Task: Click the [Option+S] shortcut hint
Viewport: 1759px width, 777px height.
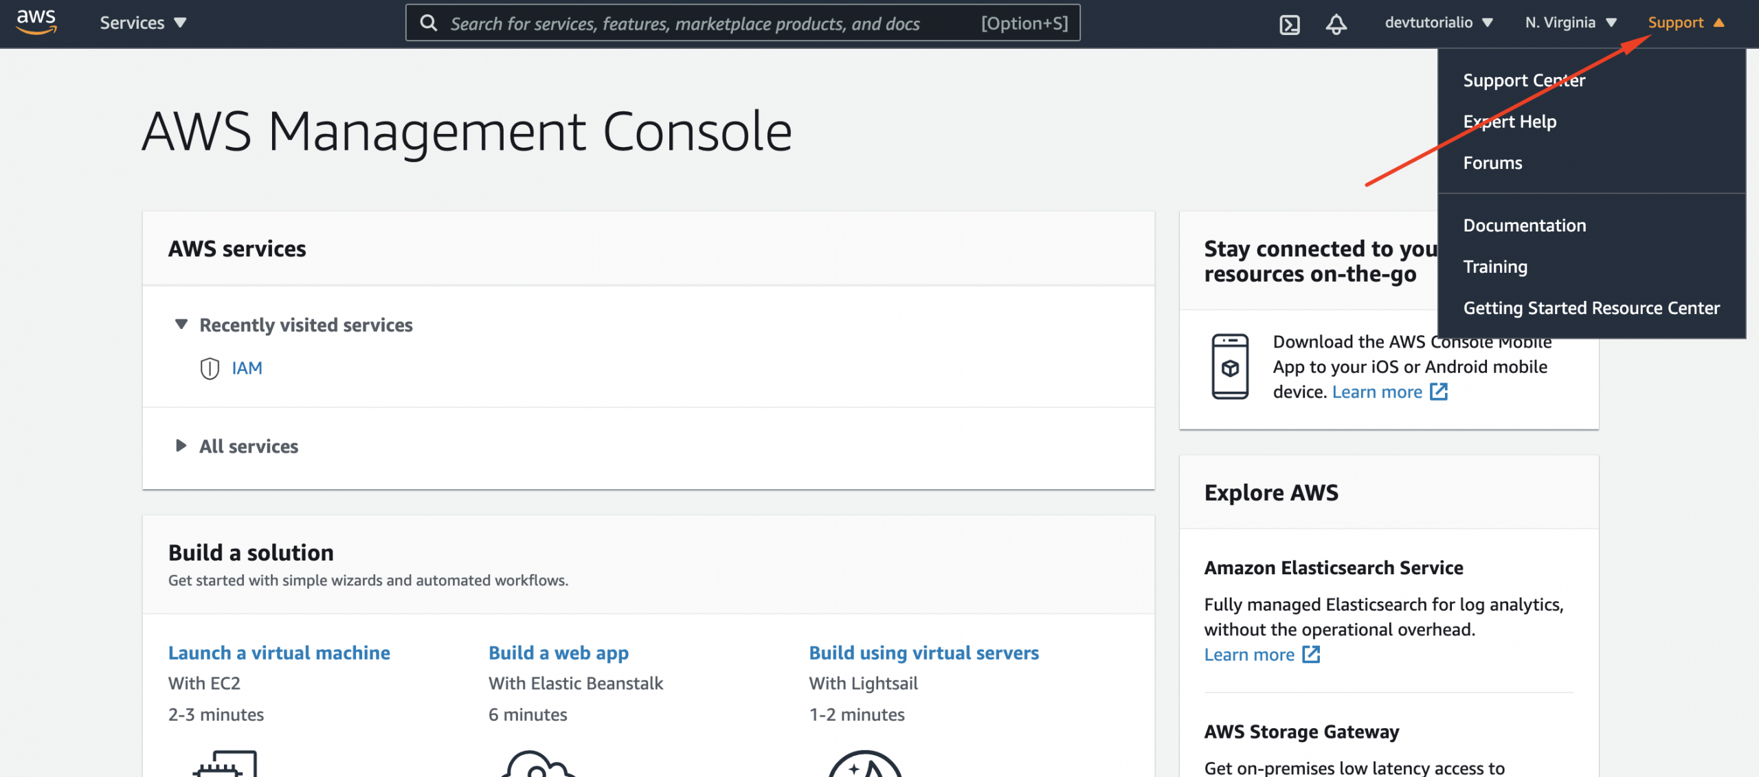Action: (1024, 23)
